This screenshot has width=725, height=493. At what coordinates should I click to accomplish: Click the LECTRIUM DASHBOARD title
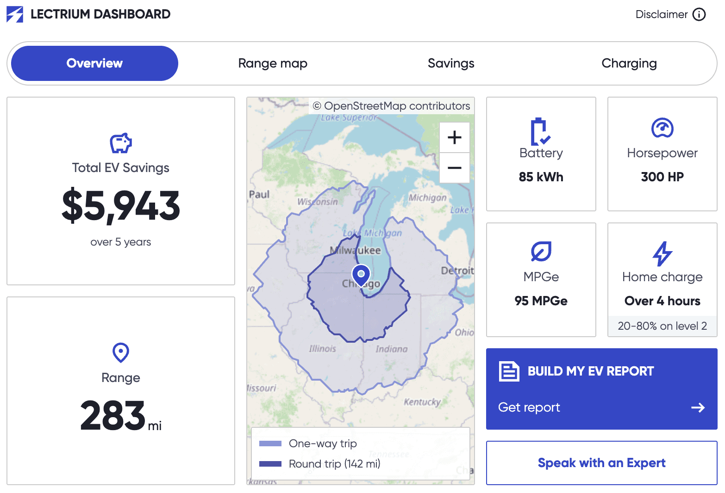(100, 14)
